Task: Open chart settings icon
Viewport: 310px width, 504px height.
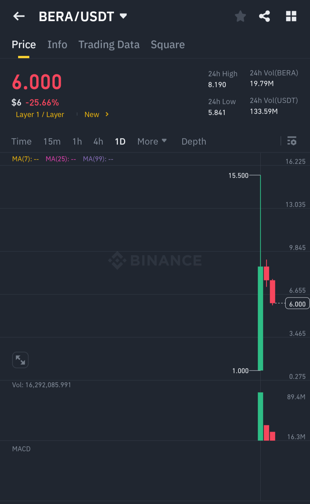Action: [x=292, y=141]
